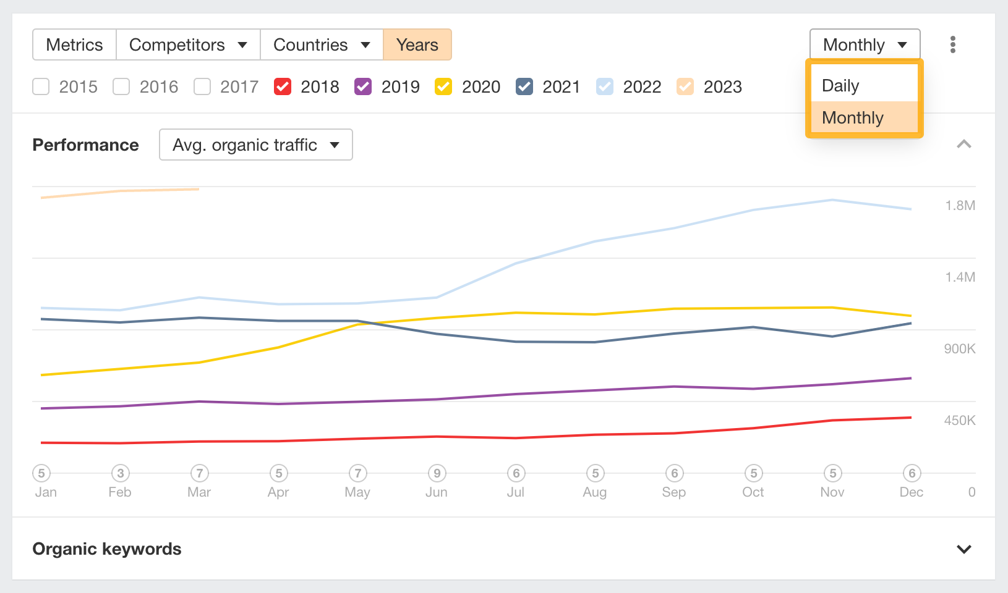Click the Dec timeline marker
This screenshot has width=1008, height=593.
point(912,473)
